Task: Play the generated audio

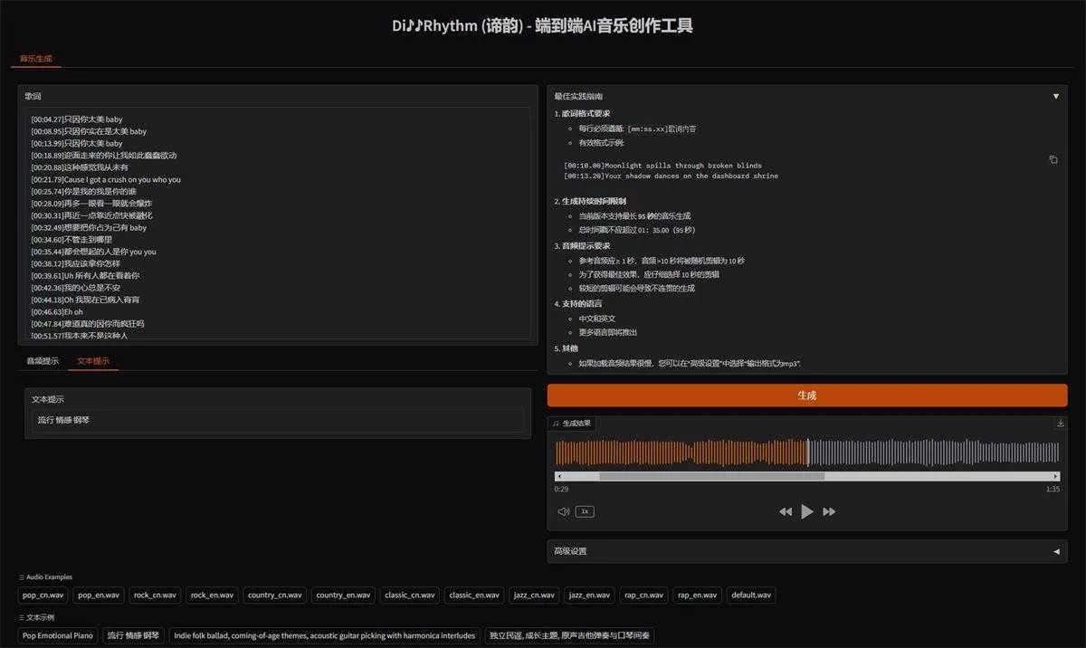Action: pos(807,511)
